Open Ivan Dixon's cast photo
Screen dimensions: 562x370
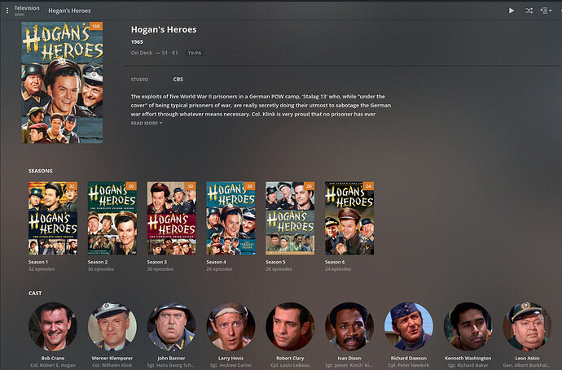point(349,327)
